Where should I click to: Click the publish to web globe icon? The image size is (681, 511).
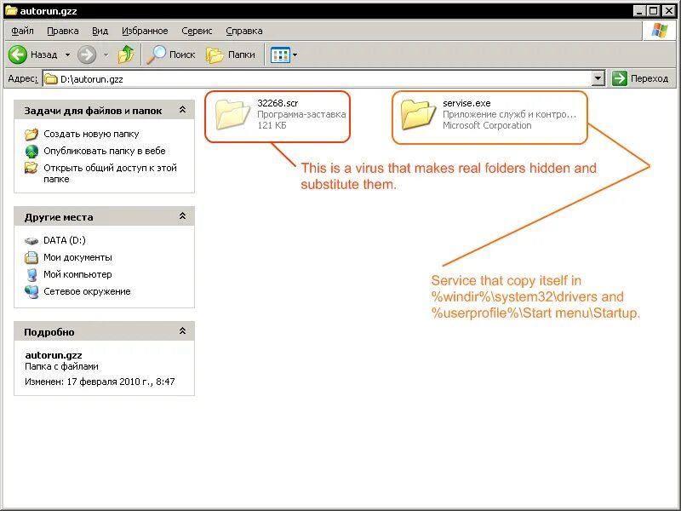point(31,152)
